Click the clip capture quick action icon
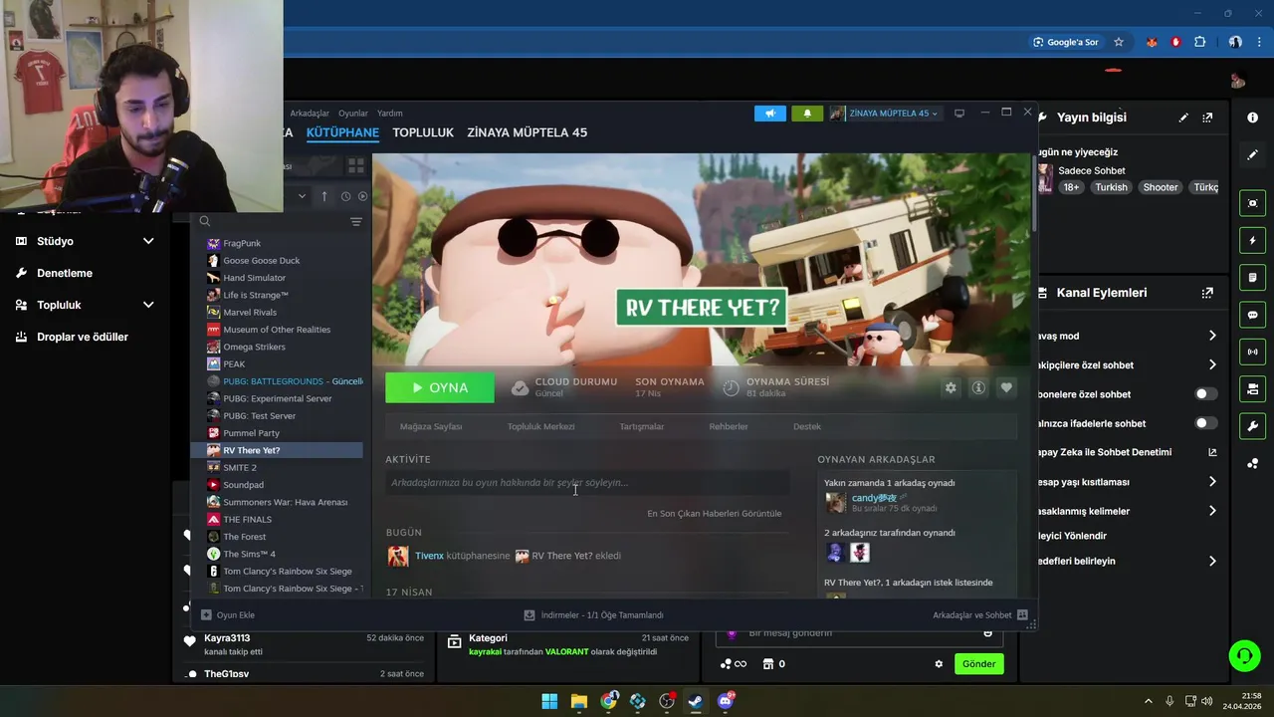The width and height of the screenshot is (1274, 717). pyautogui.click(x=1252, y=203)
